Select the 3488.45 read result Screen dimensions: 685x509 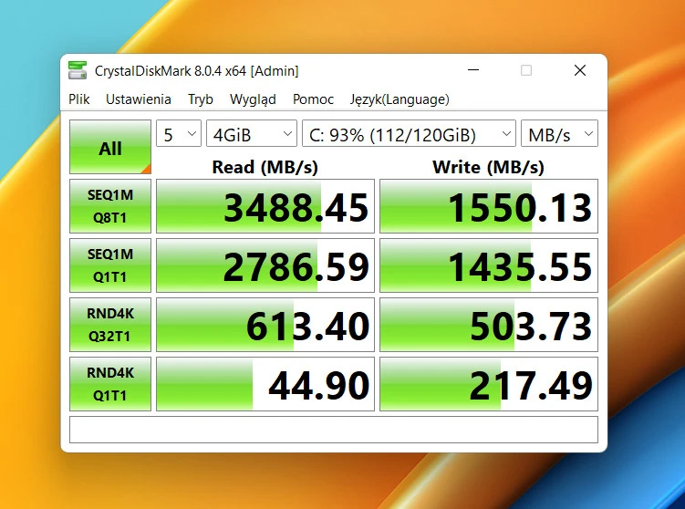coord(265,206)
